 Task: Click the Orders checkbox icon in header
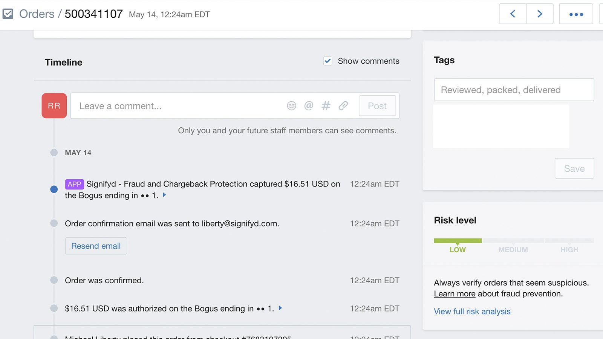tap(8, 14)
